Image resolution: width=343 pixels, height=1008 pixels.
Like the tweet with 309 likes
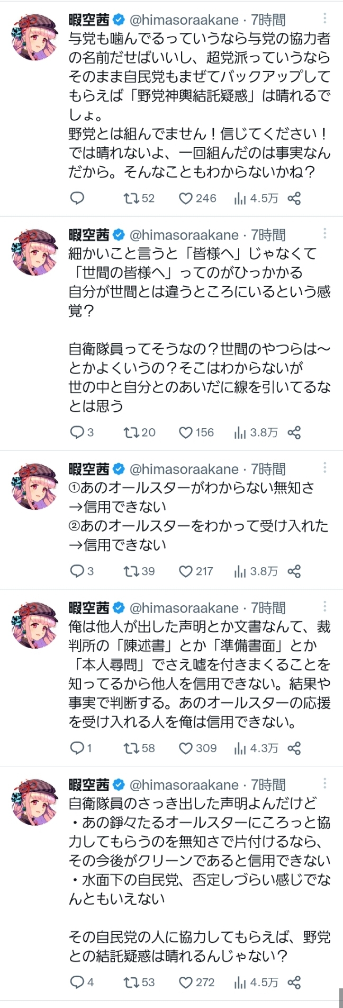click(185, 748)
